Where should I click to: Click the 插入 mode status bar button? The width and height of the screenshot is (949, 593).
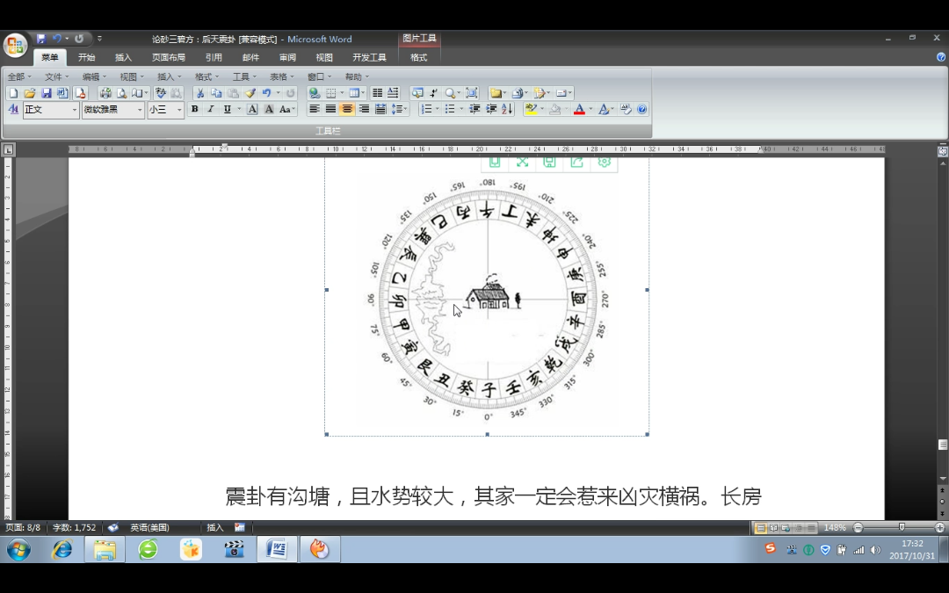tap(215, 528)
